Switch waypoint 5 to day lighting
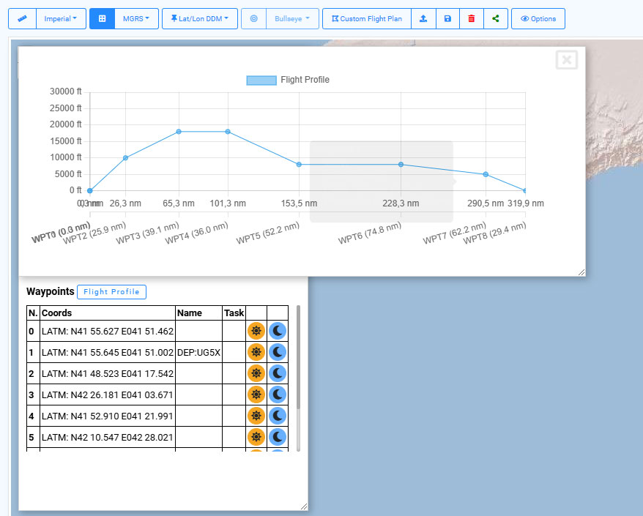 [256, 437]
